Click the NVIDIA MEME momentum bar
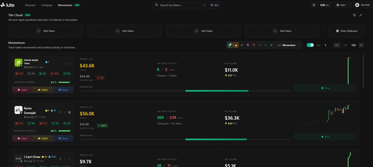This screenshot has width=373, height=167. point(185,91)
